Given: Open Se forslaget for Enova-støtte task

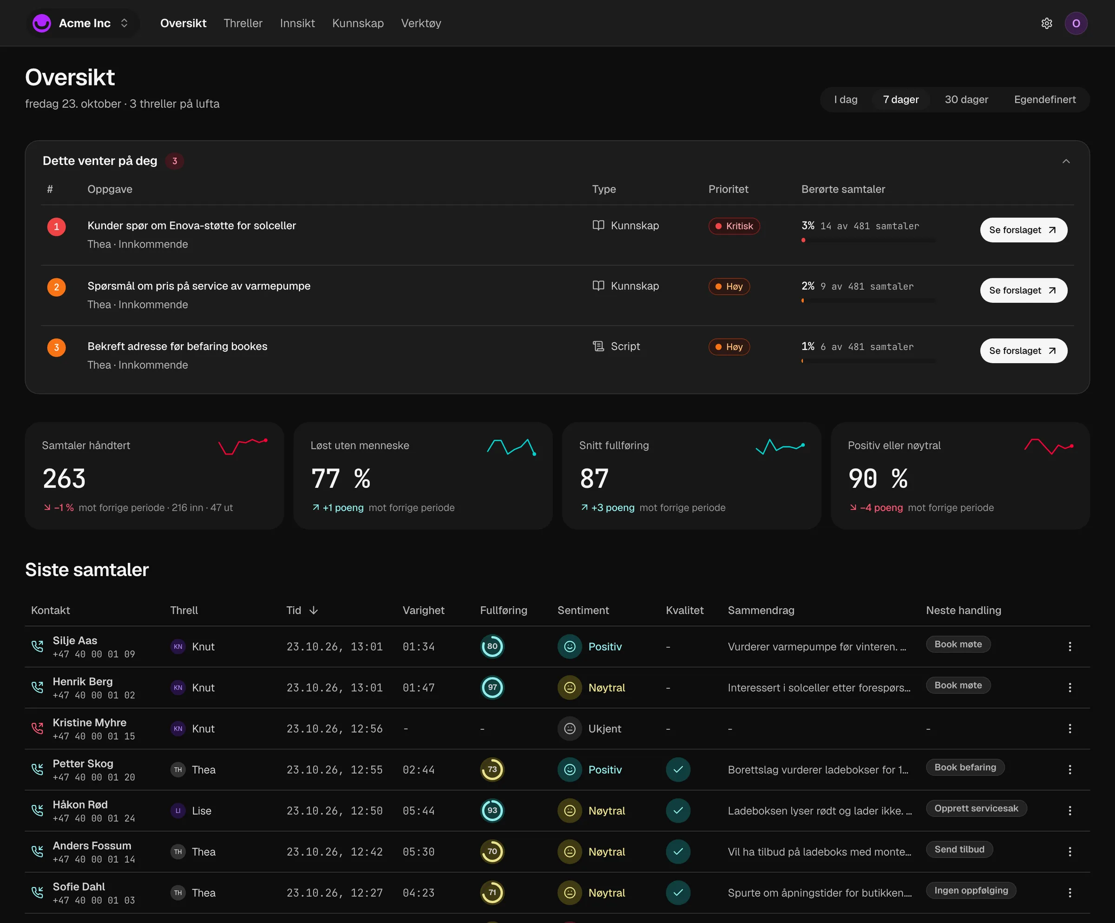Looking at the screenshot, I should coord(1023,230).
